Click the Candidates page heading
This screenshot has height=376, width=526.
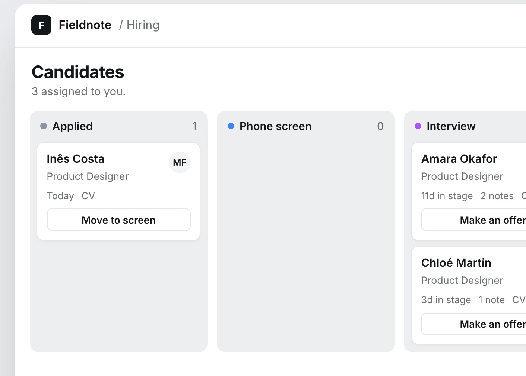78,72
